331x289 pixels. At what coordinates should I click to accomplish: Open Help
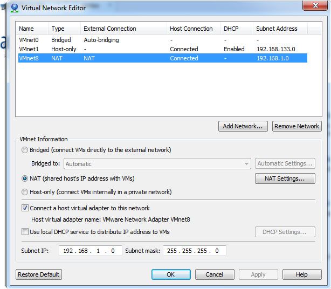point(302,274)
